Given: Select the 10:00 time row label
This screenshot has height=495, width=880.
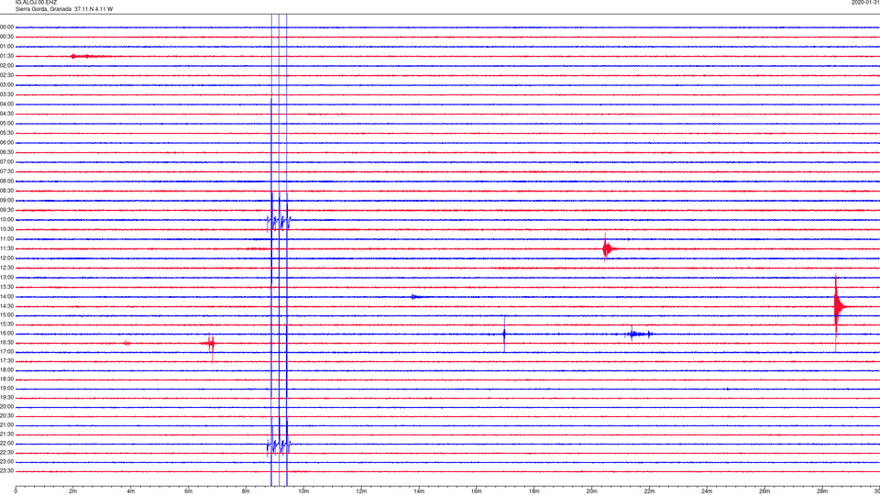Looking at the screenshot, I should coord(6,220).
